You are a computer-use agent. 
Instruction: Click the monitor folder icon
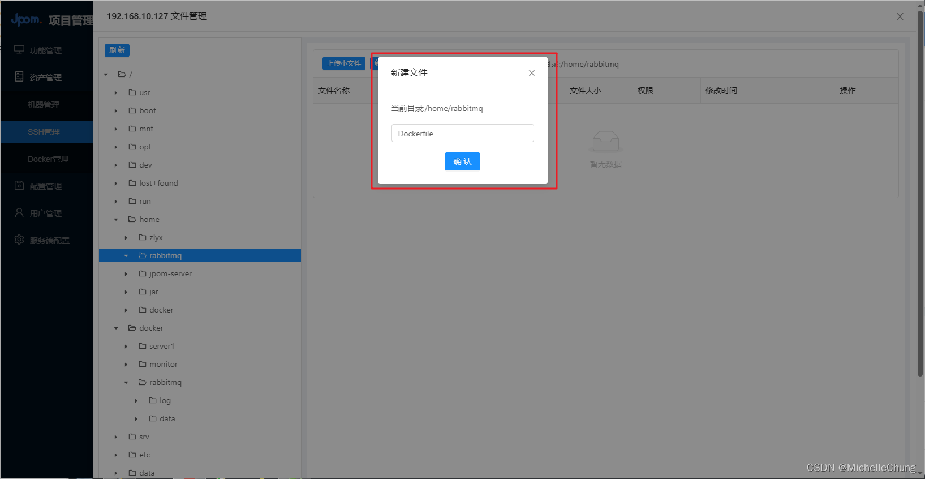coord(143,364)
